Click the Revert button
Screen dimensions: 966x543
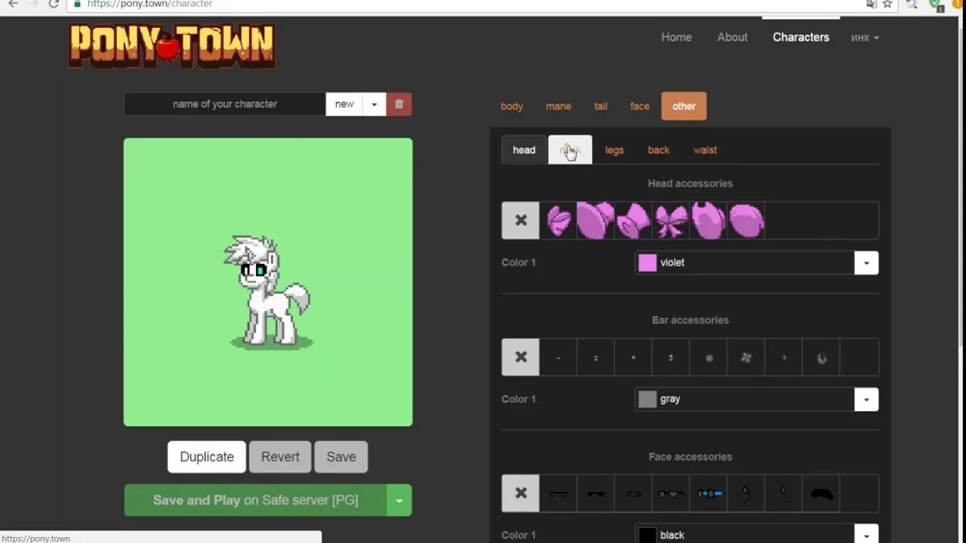point(280,457)
